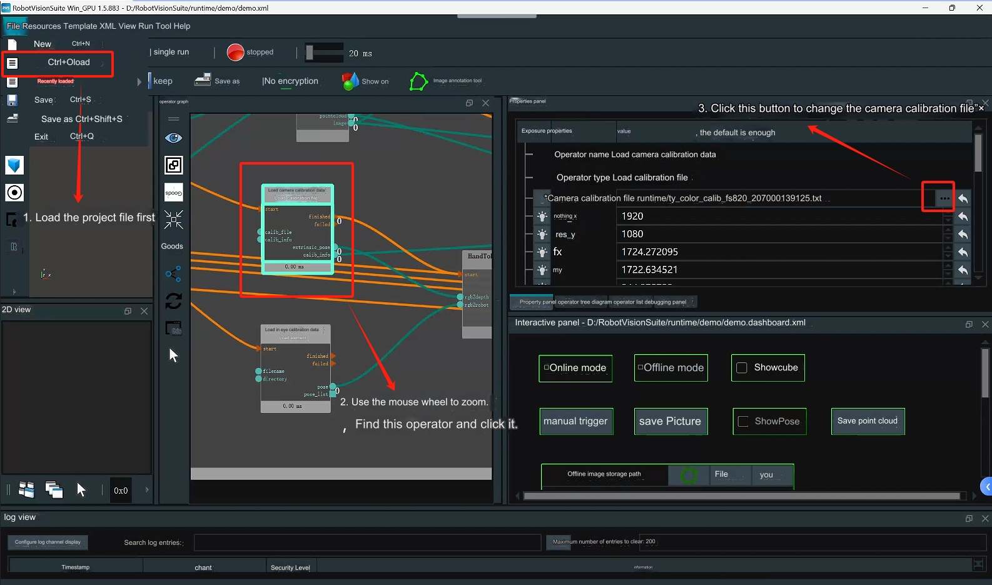This screenshot has height=585, width=992.
Task: Click the blue share nodes icon
Action: click(x=173, y=274)
